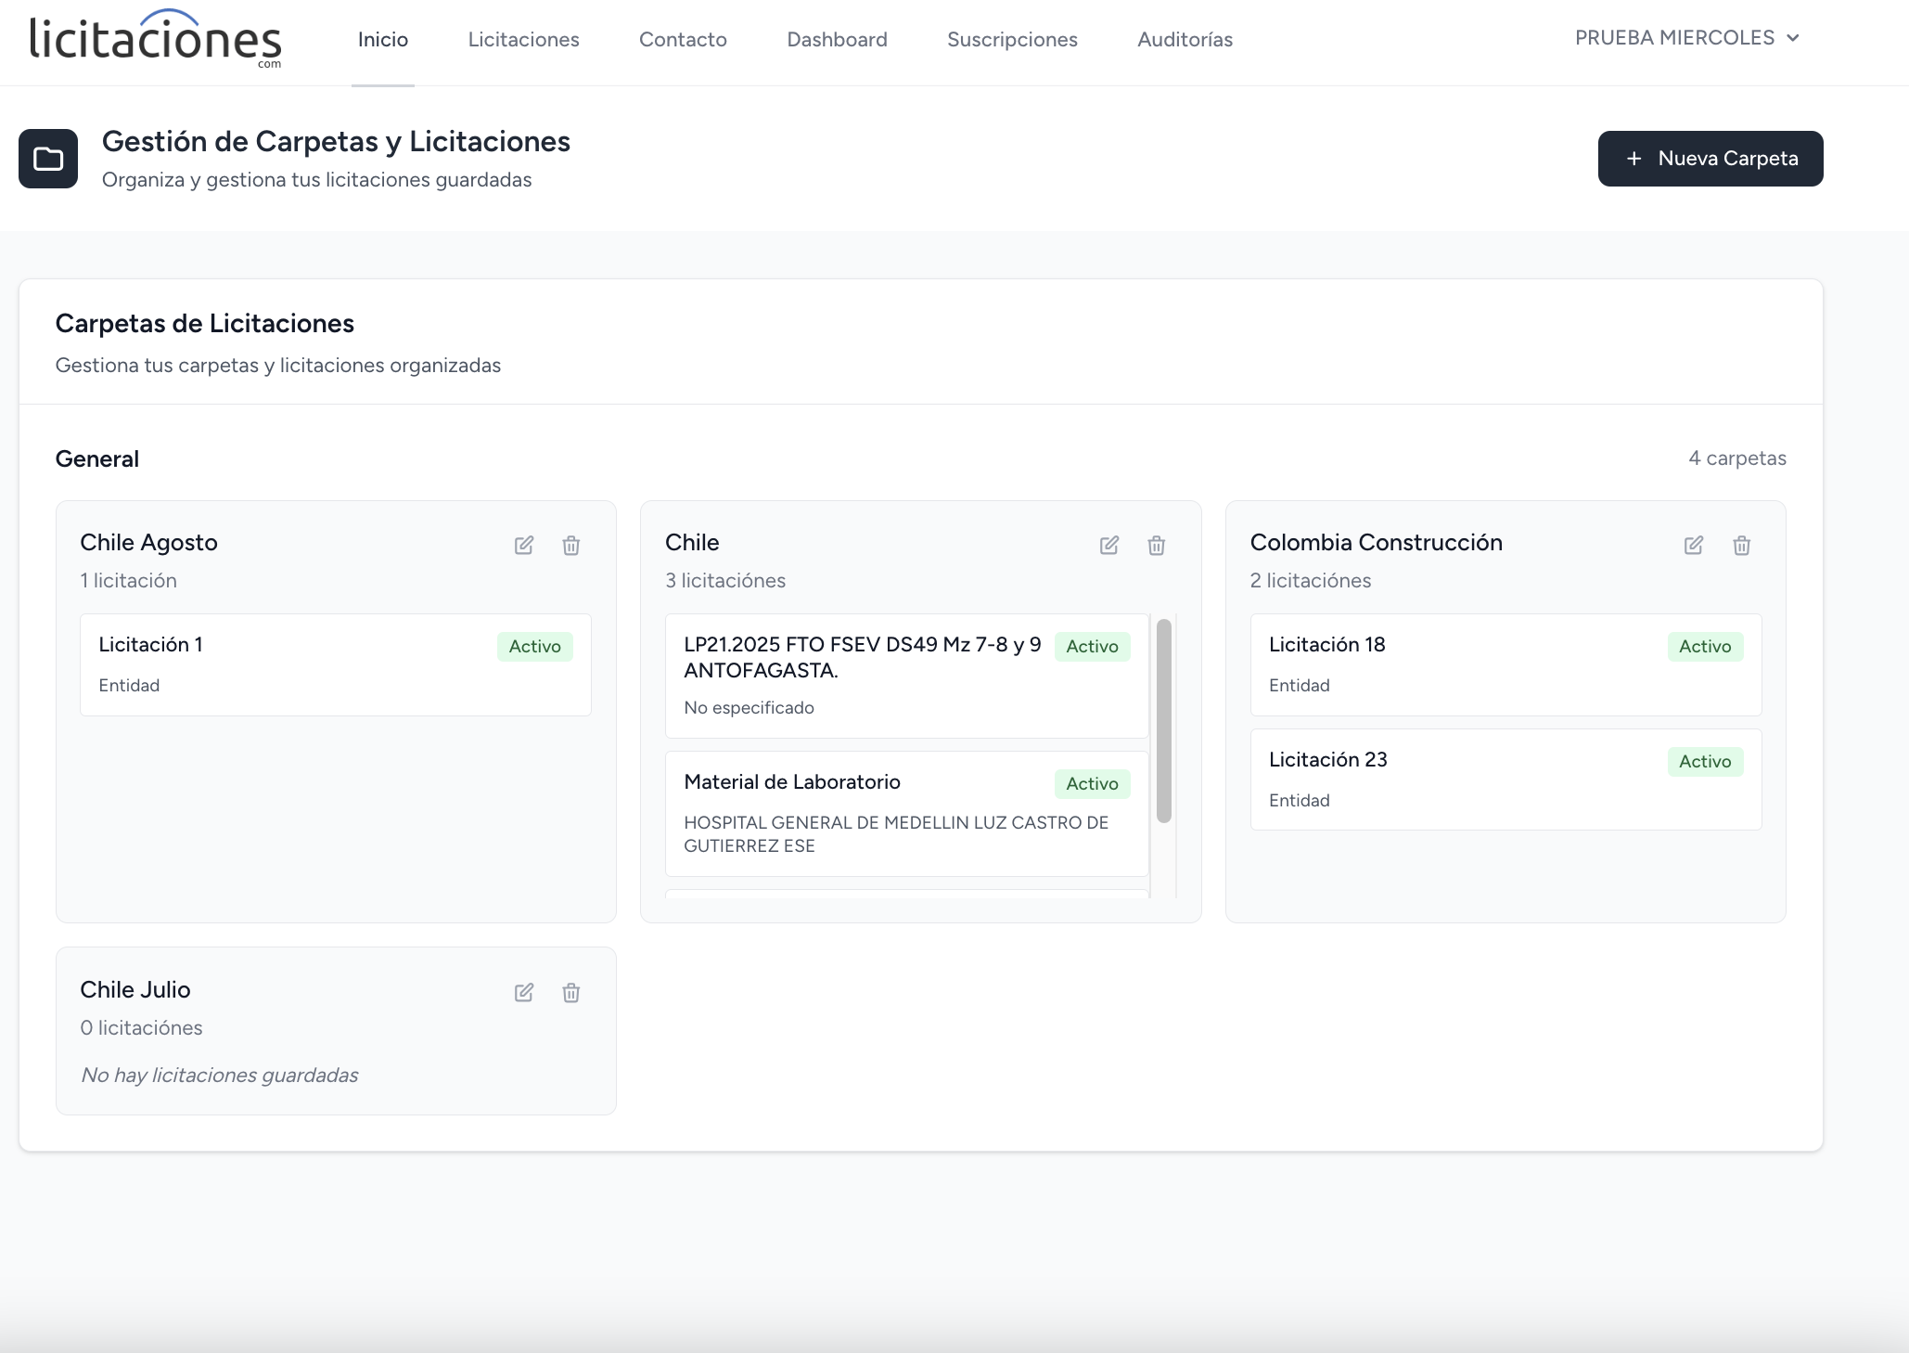Image resolution: width=1909 pixels, height=1353 pixels.
Task: Go to the Licitaciones nav tab
Action: coord(523,39)
